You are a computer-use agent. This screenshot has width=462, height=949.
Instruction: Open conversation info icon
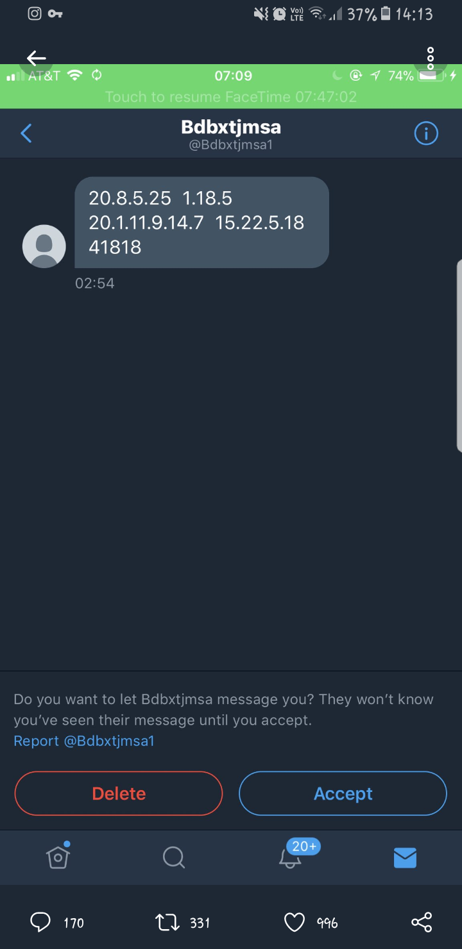point(426,133)
